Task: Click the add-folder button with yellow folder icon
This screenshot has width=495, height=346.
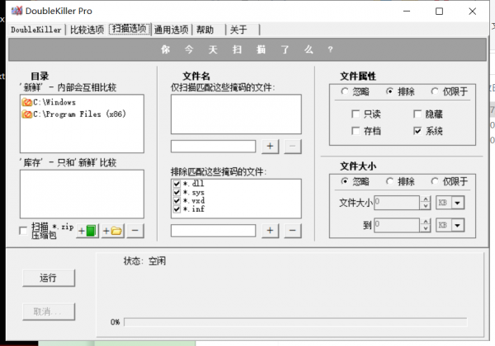Action: 113,231
